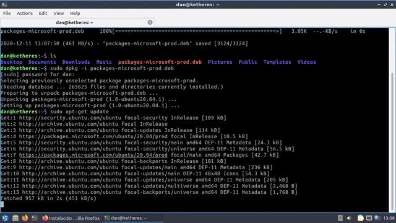Click the Documents directory name

[x=42, y=62]
